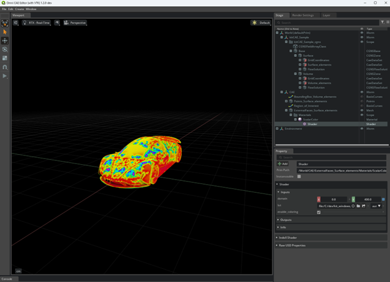Switch to the Layer tab

[x=326, y=15]
